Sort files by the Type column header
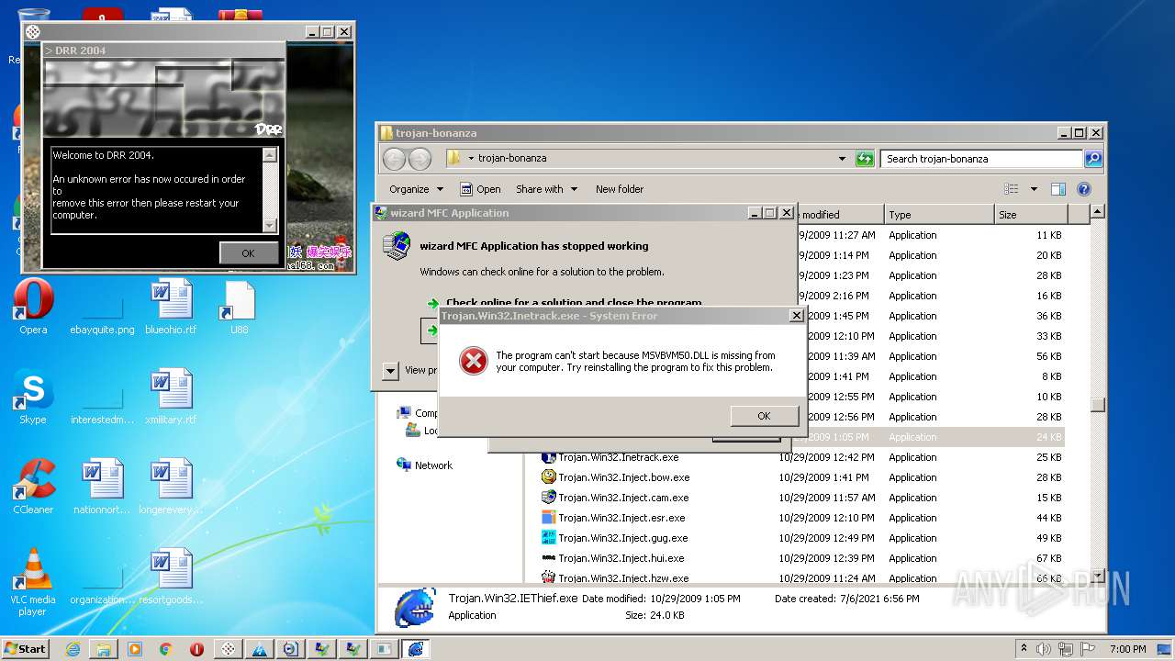The image size is (1175, 661). 938,215
